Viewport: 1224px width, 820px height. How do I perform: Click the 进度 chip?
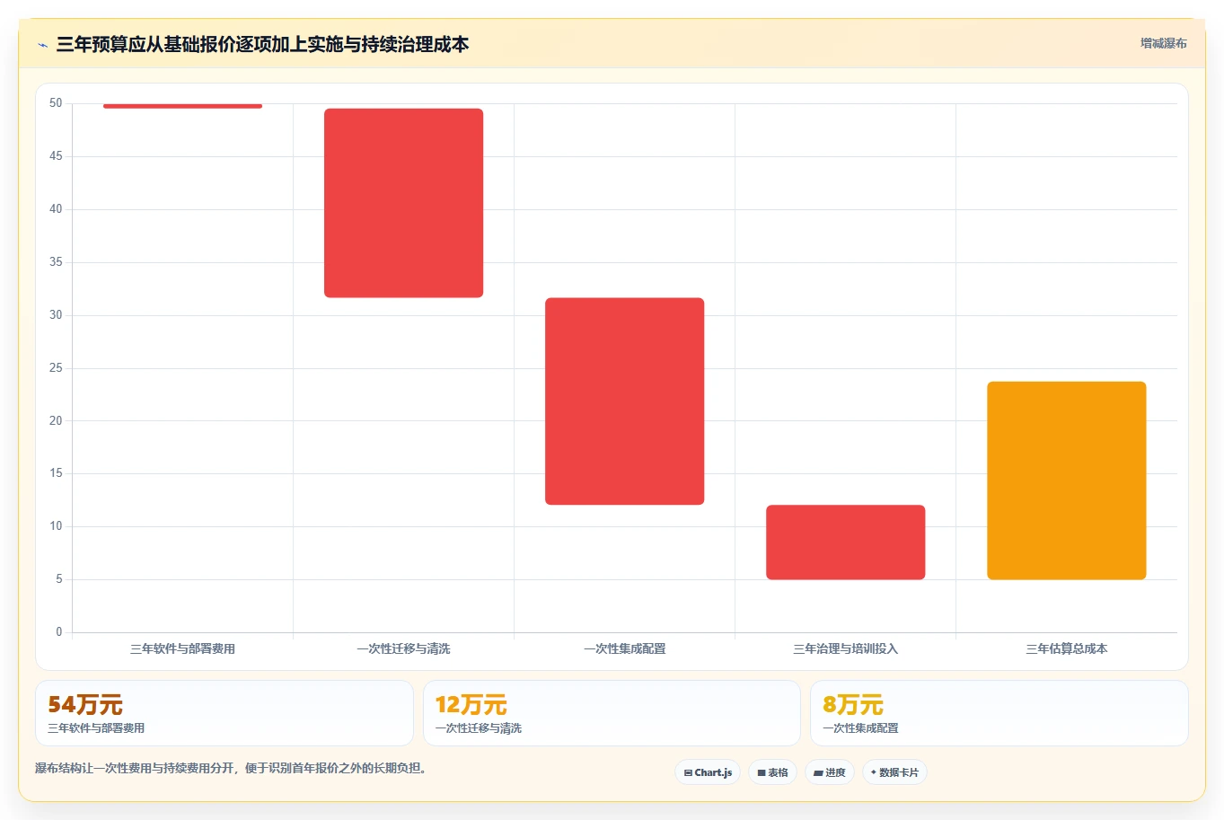[x=830, y=772]
